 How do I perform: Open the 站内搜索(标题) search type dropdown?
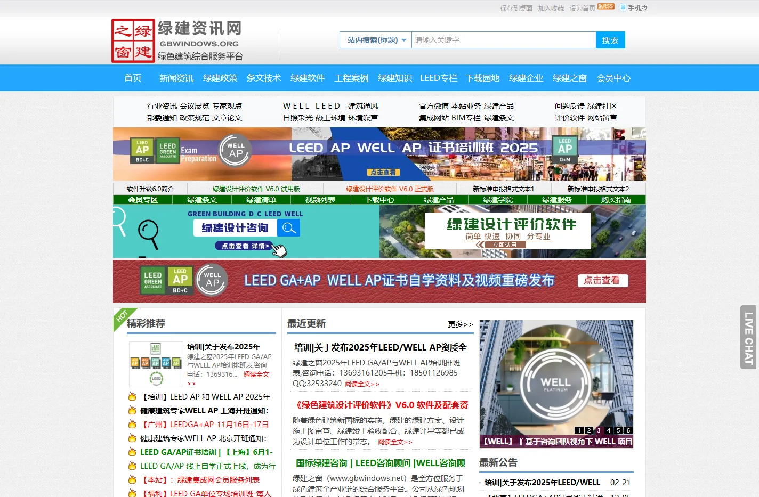[x=376, y=40]
